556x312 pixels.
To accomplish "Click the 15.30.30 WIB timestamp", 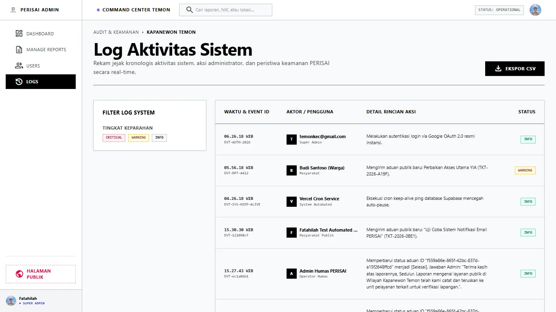I will pyautogui.click(x=239, y=230).
